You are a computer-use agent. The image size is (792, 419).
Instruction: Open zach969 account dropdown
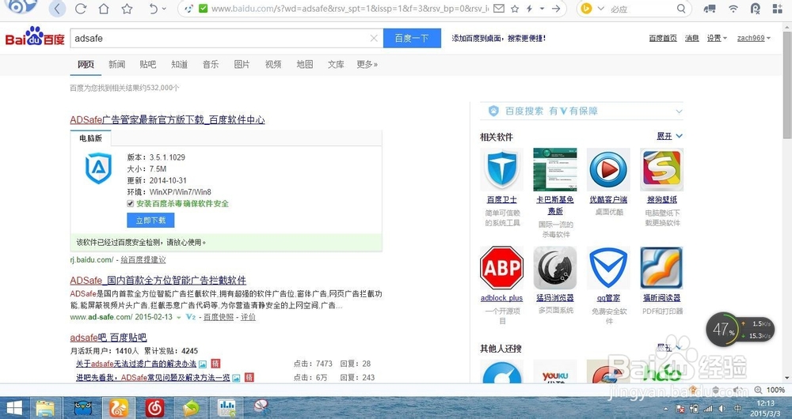[754, 38]
